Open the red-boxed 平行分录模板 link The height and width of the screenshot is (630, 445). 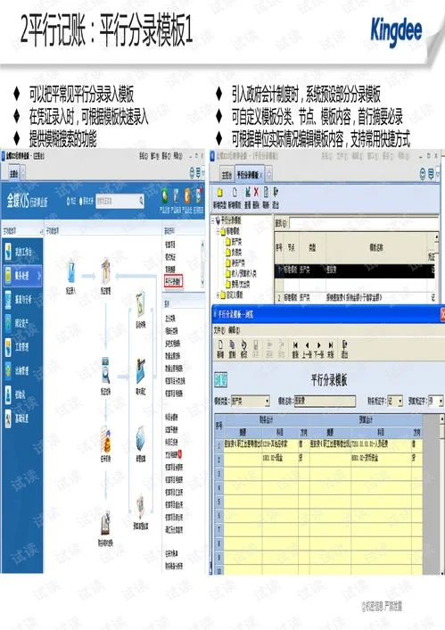[173, 281]
